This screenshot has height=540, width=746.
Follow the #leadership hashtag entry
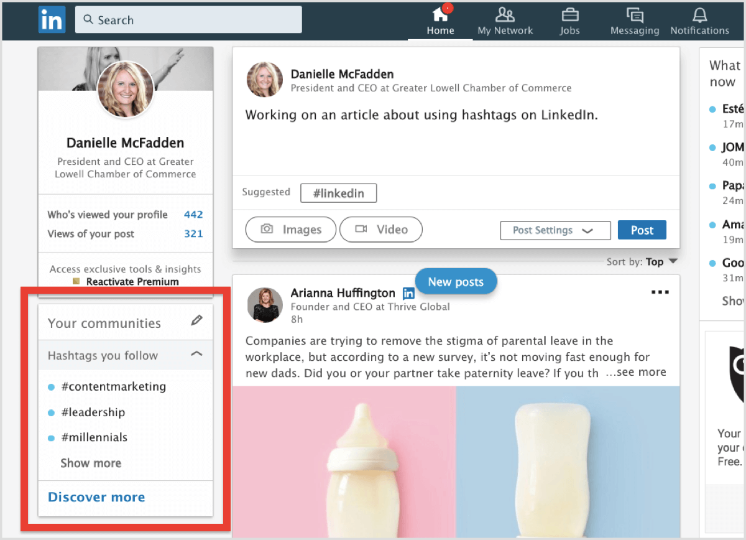click(x=93, y=412)
